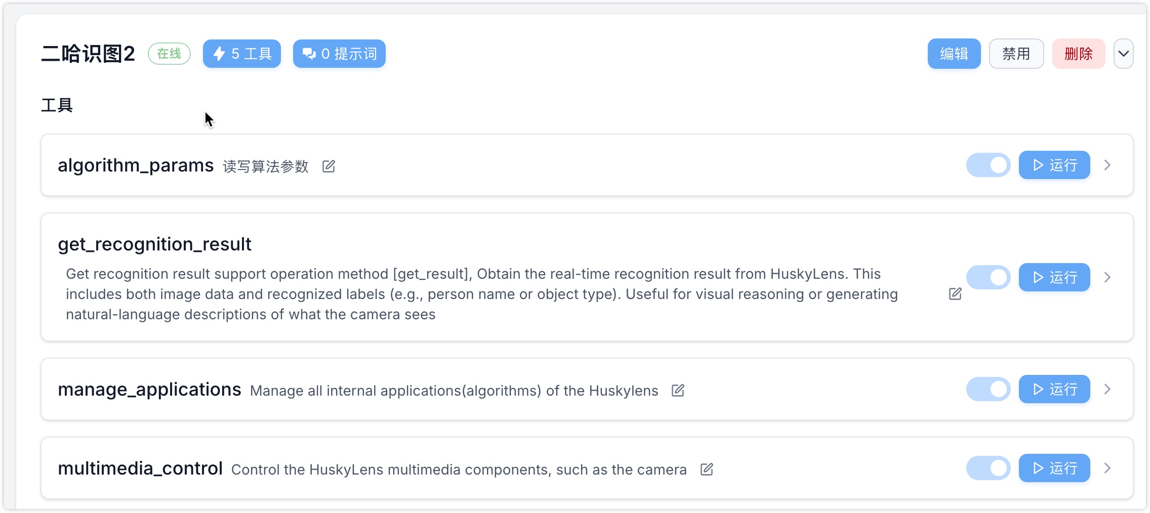
Task: Toggle the algorithm_params switch off
Action: coord(988,165)
